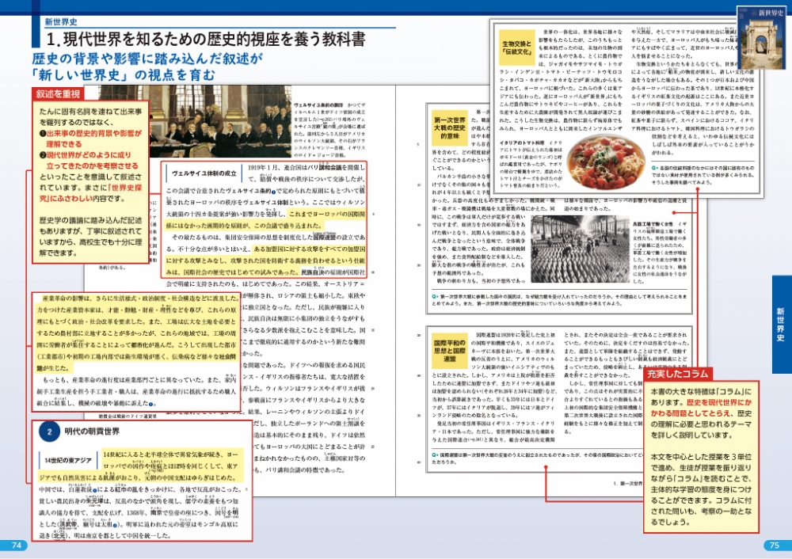Click page number 75
This screenshot has height=559, width=792.
[x=775, y=546]
